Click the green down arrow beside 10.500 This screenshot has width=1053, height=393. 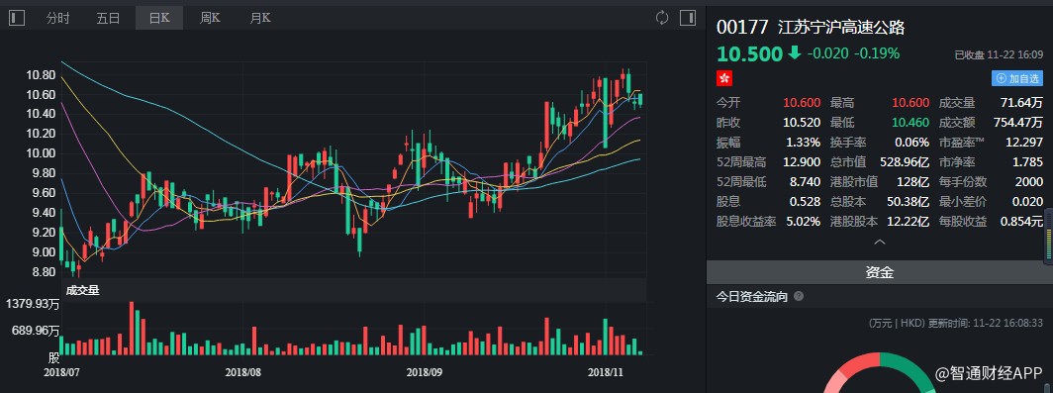tap(795, 53)
